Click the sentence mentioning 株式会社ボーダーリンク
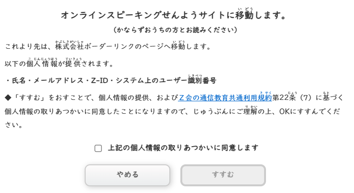The height and width of the screenshot is (193, 354). [108, 46]
